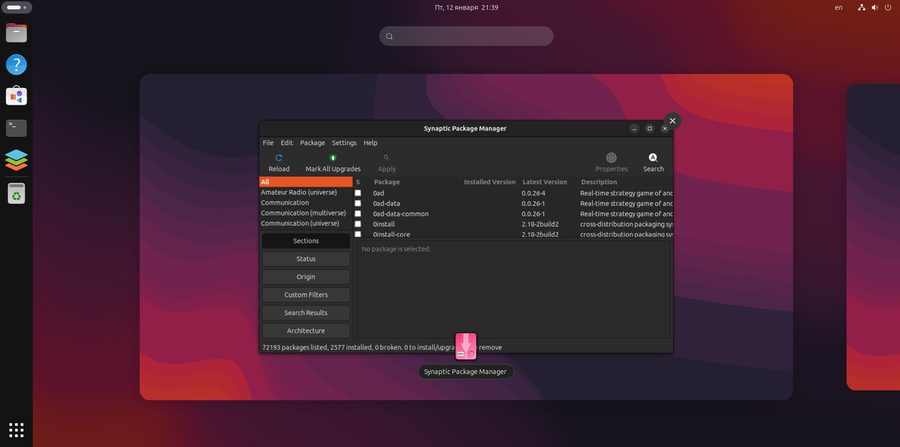The height and width of the screenshot is (447, 900).
Task: Open the clock and calendar in the top bar
Action: click(466, 8)
